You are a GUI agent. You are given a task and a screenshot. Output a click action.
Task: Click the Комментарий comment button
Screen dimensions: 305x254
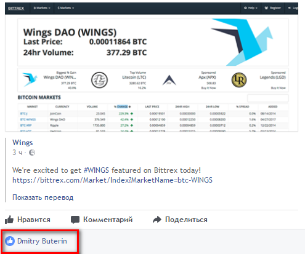(102, 220)
